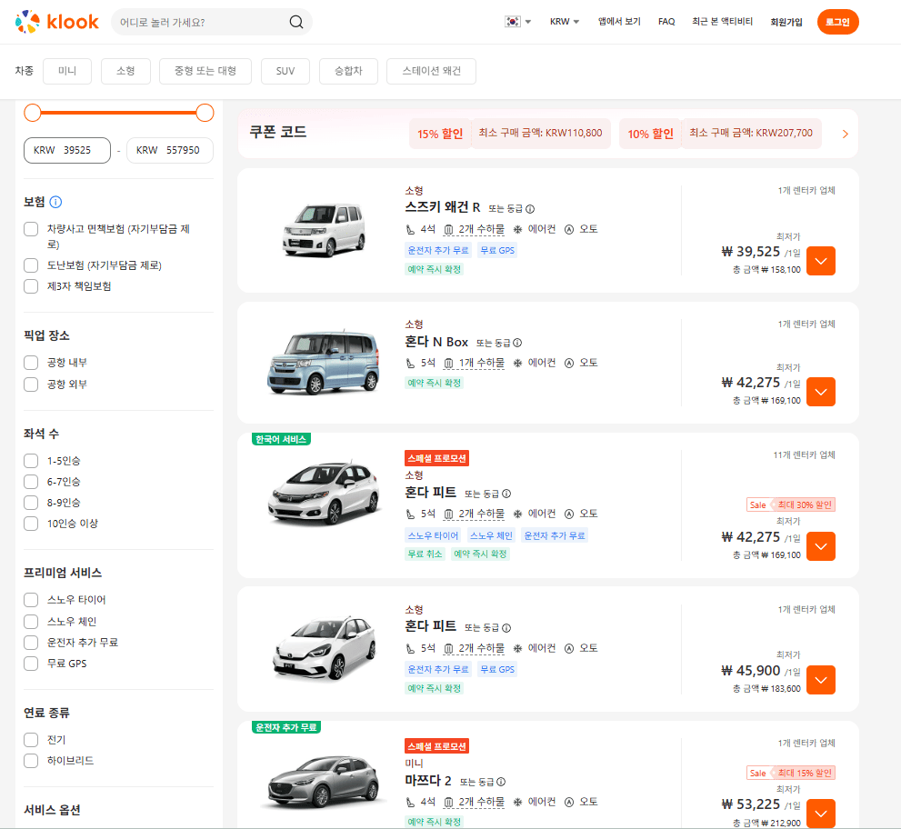Viewport: 901px width, 829px height.
Task: Expand 혼다 피트 ₩42,275 price details
Action: click(x=821, y=546)
